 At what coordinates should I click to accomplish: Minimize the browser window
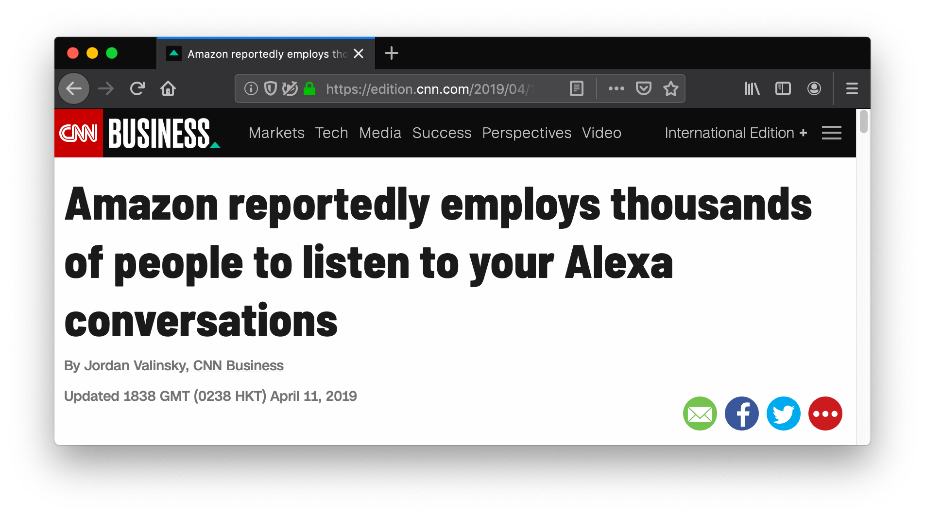92,53
